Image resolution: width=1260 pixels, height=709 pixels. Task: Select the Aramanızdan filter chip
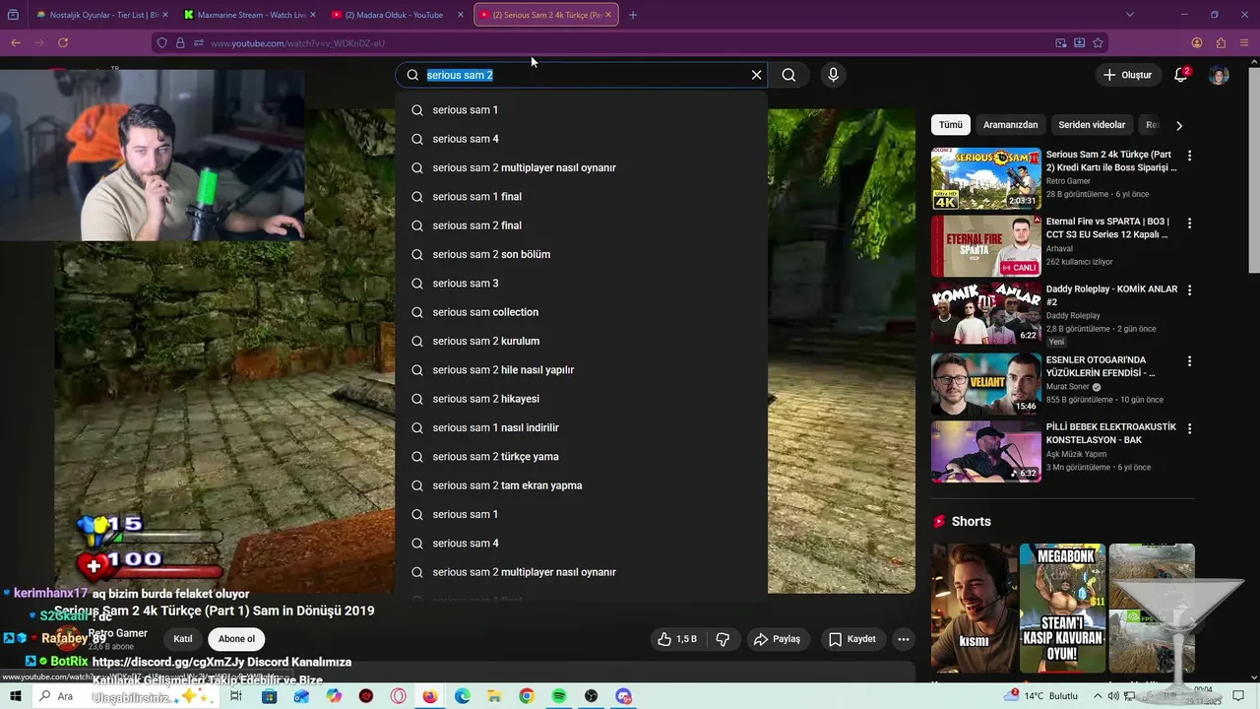pyautogui.click(x=1010, y=125)
